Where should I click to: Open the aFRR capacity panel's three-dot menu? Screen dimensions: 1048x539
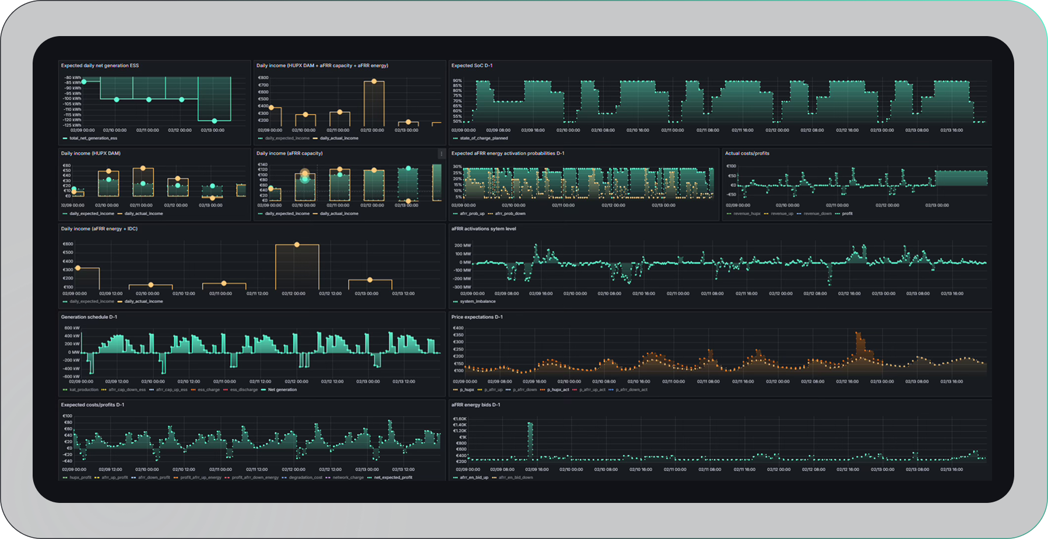tap(441, 154)
